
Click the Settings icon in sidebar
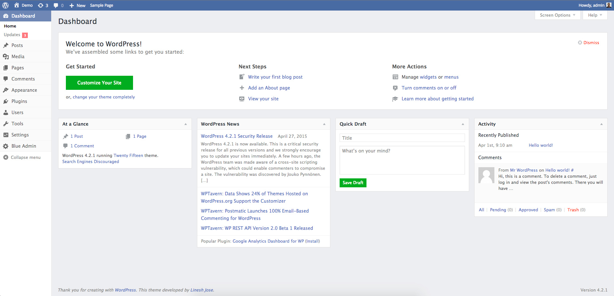(x=6, y=135)
